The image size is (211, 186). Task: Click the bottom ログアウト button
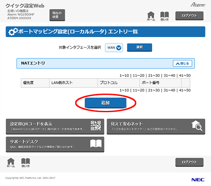(x=189, y=162)
